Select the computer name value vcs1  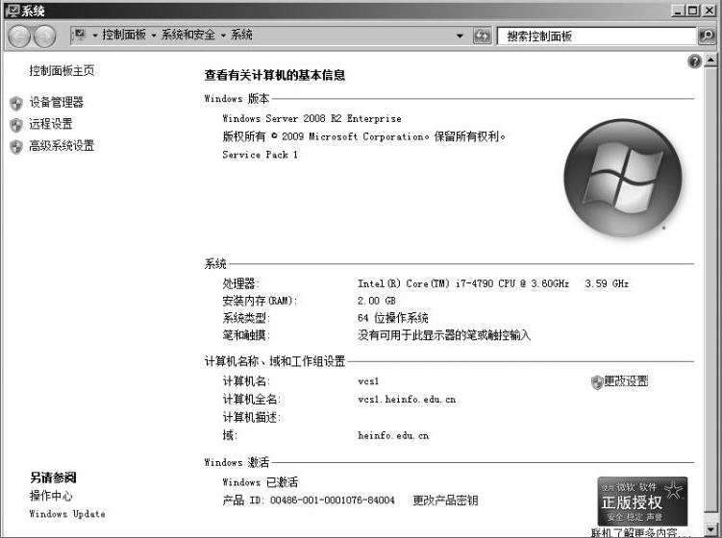coord(368,381)
